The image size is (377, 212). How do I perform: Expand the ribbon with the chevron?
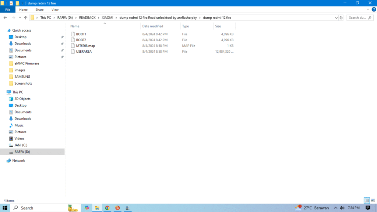[368, 10]
